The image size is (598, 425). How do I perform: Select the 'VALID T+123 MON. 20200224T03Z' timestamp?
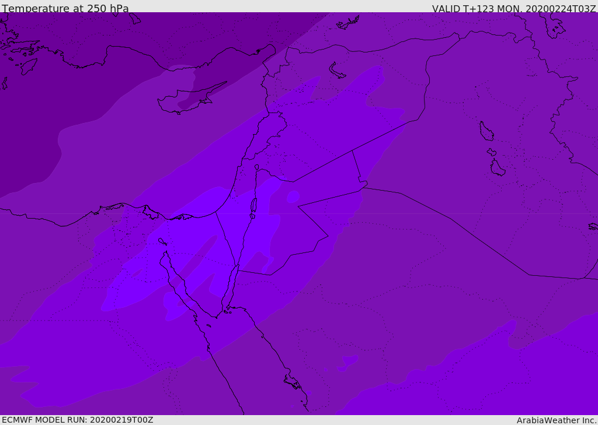pos(514,8)
